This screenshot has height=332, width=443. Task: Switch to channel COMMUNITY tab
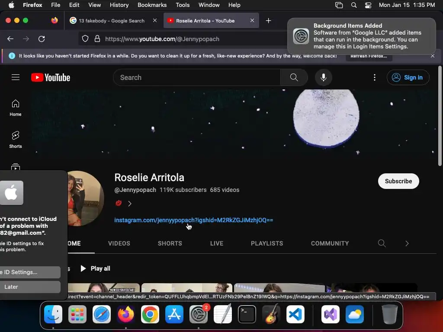coord(330,243)
